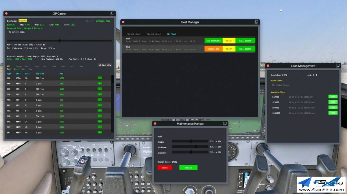This screenshot has width=347, height=194.
Task: Open Maint for the BE36 aircraft
Action: [229, 41]
